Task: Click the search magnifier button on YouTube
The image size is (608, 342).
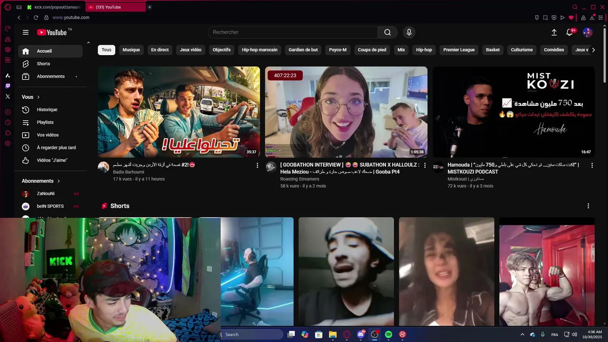Action: tap(388, 32)
